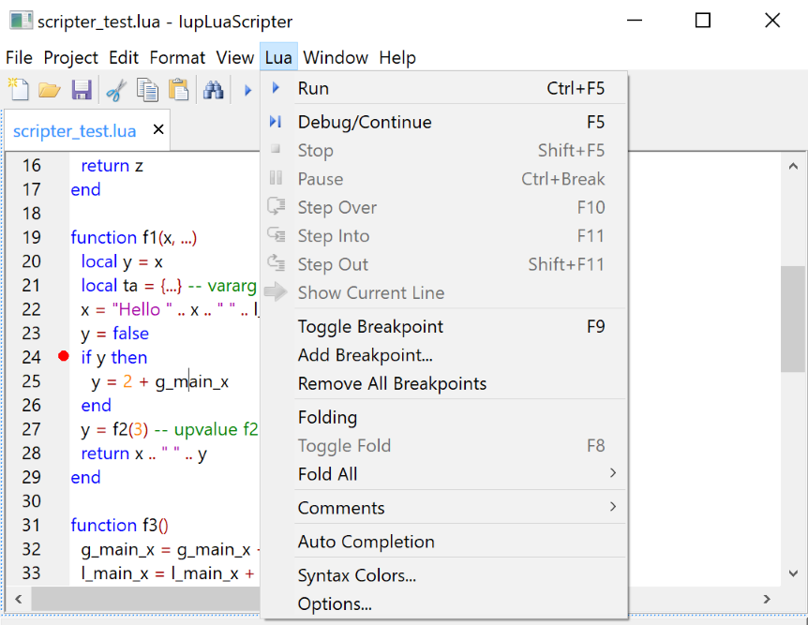
Task: Open a file with the folder icon
Action: (x=50, y=90)
